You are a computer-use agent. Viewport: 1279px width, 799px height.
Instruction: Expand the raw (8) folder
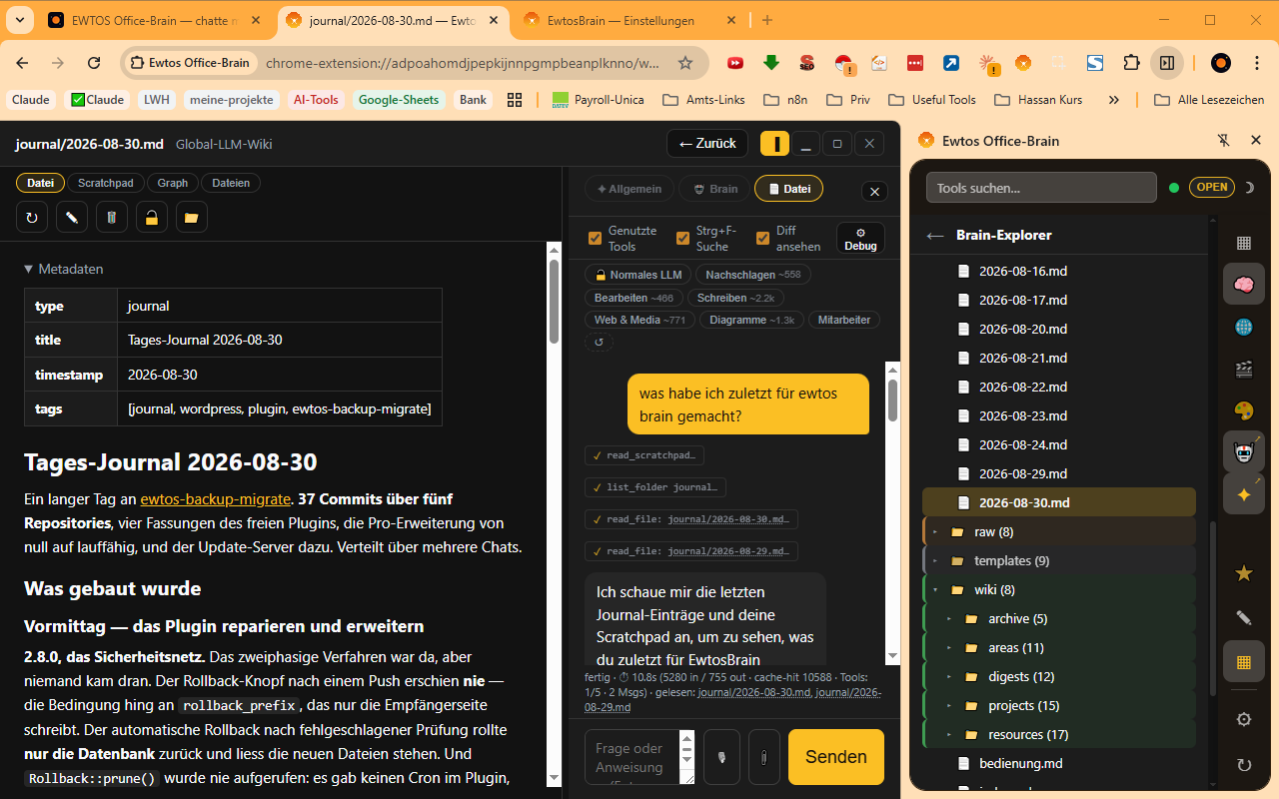[1059, 531]
